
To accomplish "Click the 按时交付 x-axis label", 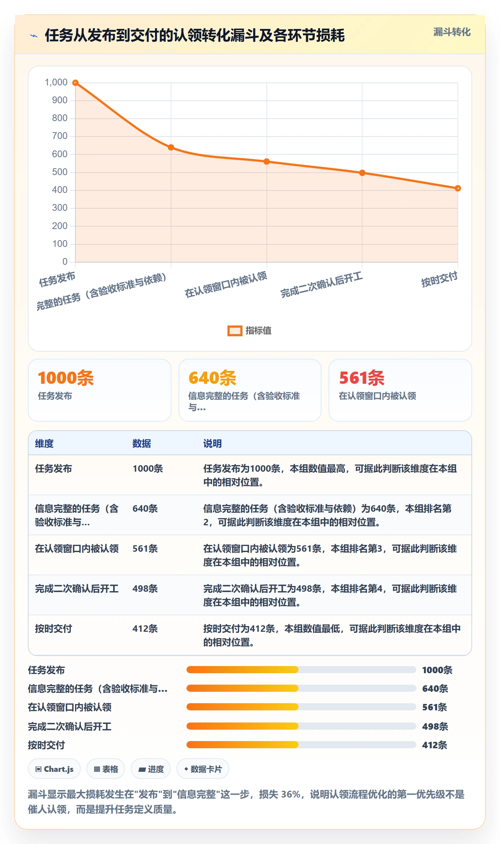I will (x=439, y=279).
